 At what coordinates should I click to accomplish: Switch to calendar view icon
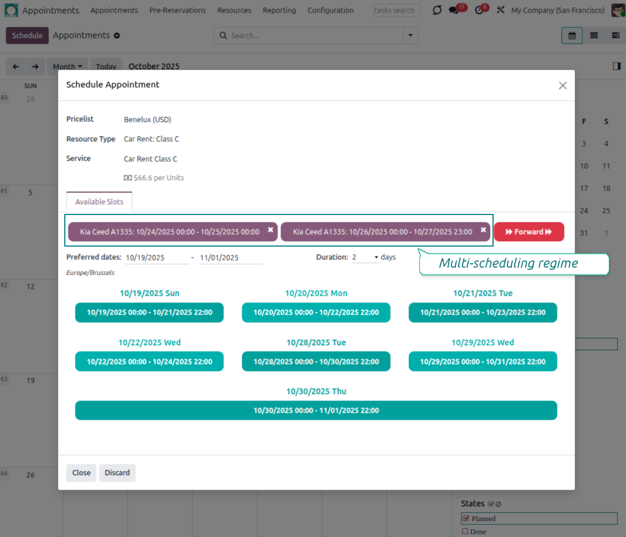572,35
